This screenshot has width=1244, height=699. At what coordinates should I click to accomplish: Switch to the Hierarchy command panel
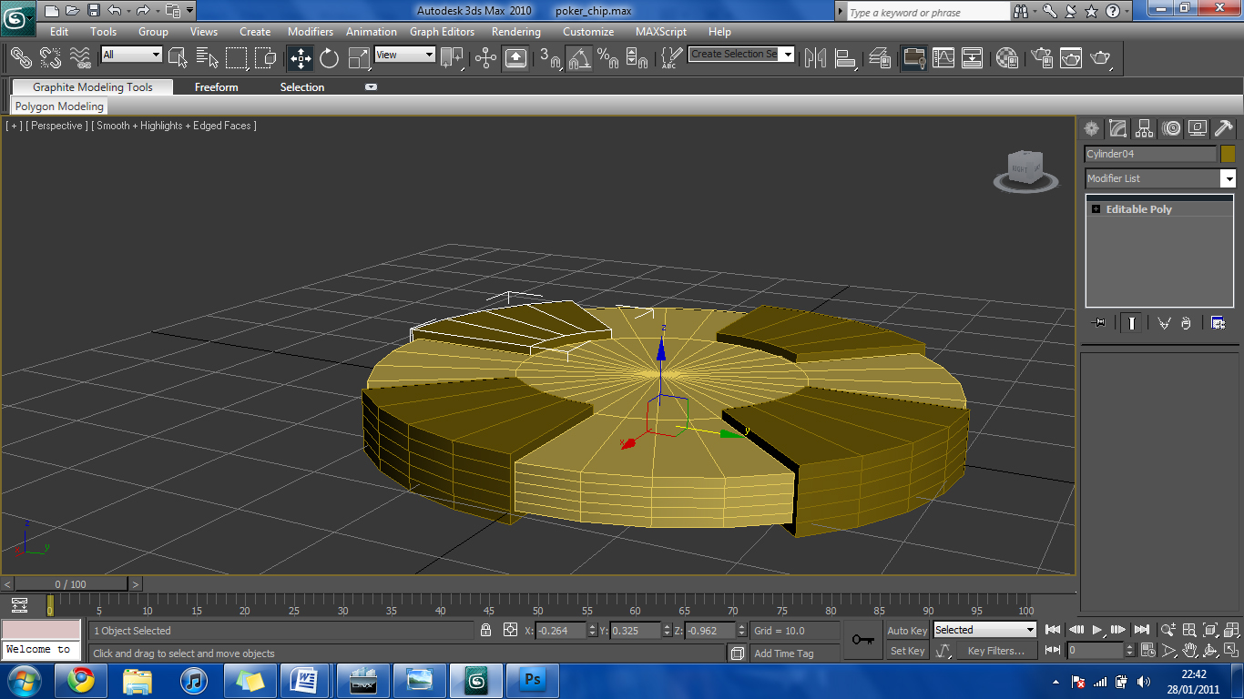click(x=1144, y=128)
